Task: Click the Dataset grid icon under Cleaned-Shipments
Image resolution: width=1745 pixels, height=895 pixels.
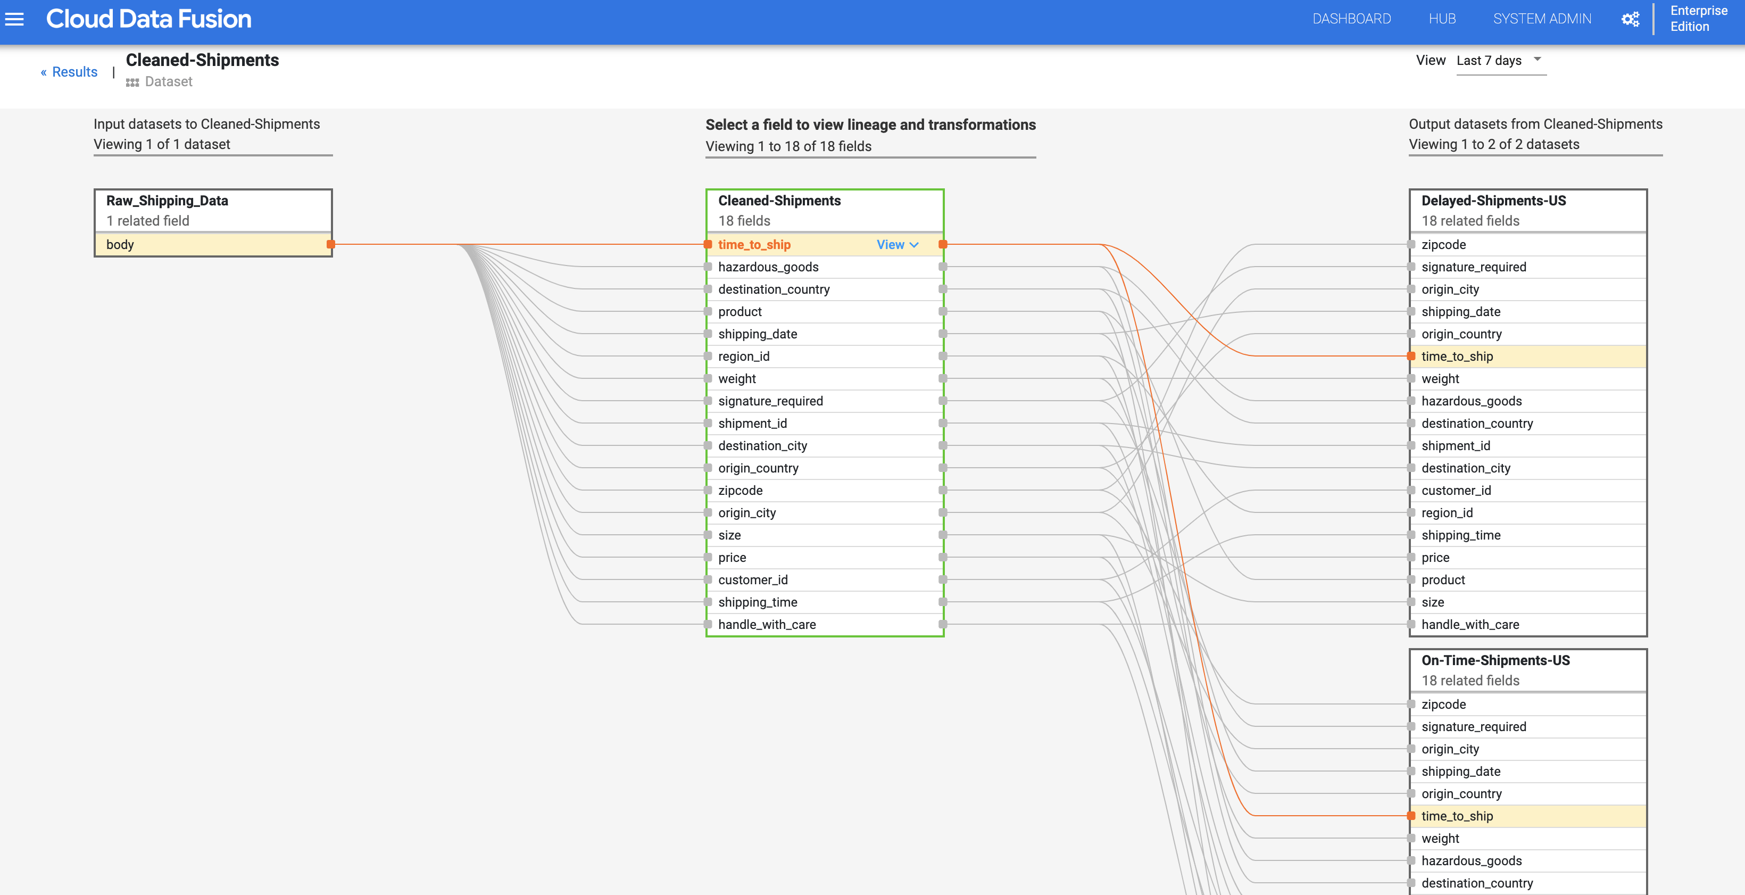Action: pyautogui.click(x=132, y=82)
